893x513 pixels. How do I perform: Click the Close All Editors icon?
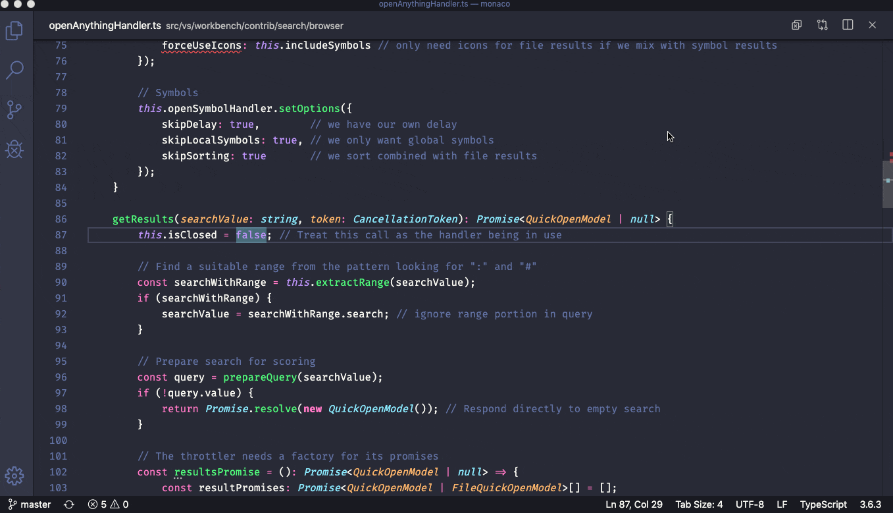click(796, 24)
